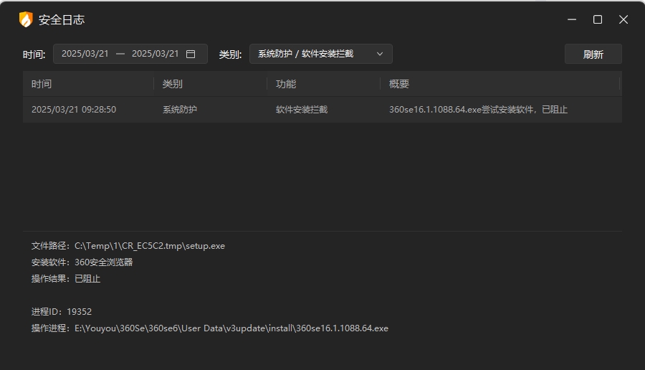Expand the 类别 dropdown chevron arrow

380,54
